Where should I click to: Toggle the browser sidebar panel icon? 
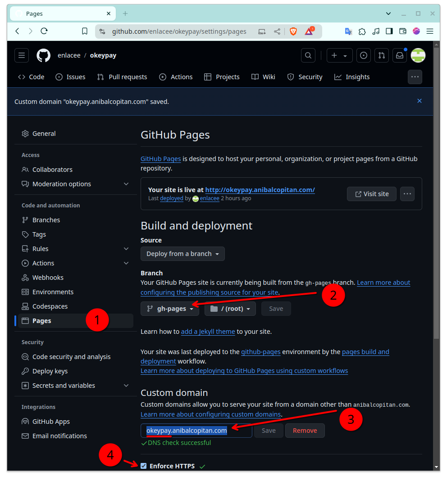point(389,31)
